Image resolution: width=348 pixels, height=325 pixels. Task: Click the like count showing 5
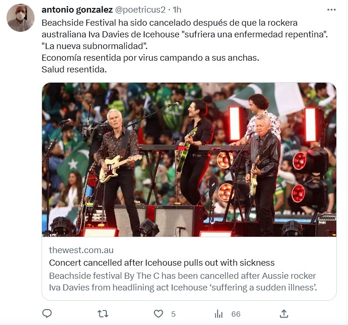[x=173, y=314]
